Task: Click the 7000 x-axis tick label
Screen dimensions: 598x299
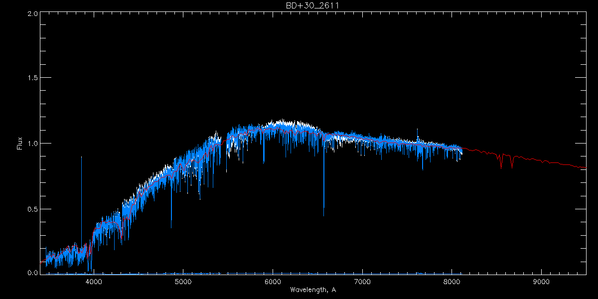Action: tap(362, 282)
